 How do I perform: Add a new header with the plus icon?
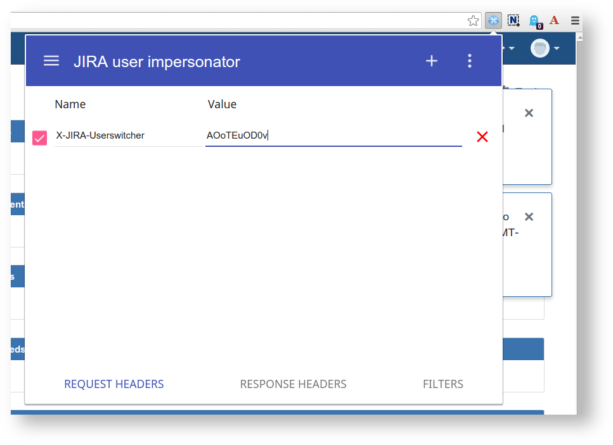coord(432,61)
